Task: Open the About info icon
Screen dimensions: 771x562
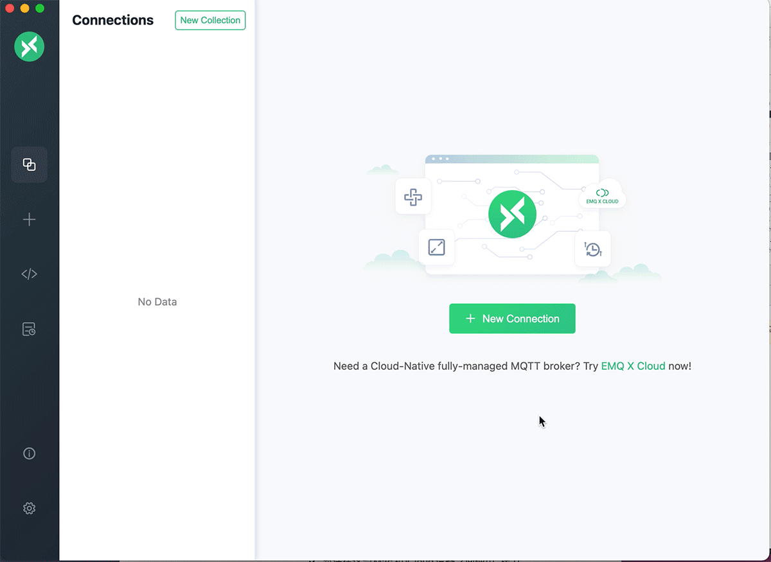Action: pos(29,453)
